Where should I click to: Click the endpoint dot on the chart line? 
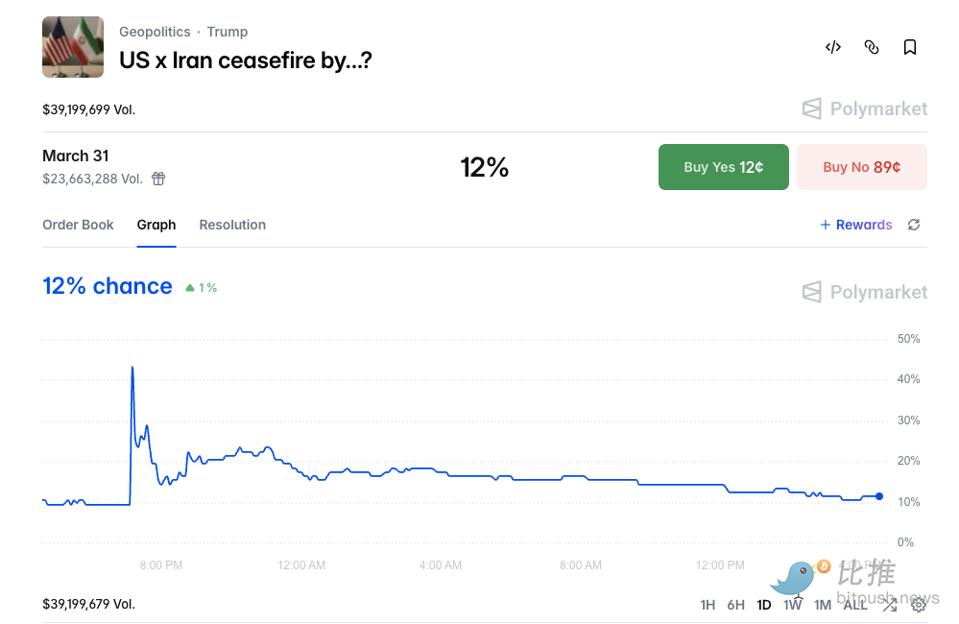pos(879,496)
